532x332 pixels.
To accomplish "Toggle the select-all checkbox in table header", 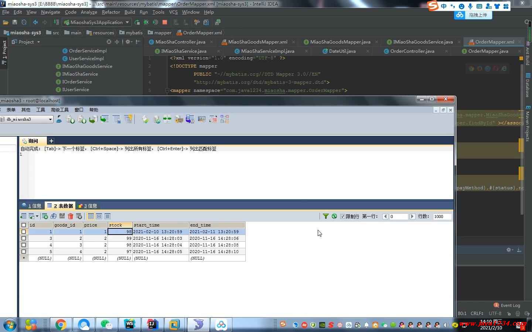I will point(24,225).
